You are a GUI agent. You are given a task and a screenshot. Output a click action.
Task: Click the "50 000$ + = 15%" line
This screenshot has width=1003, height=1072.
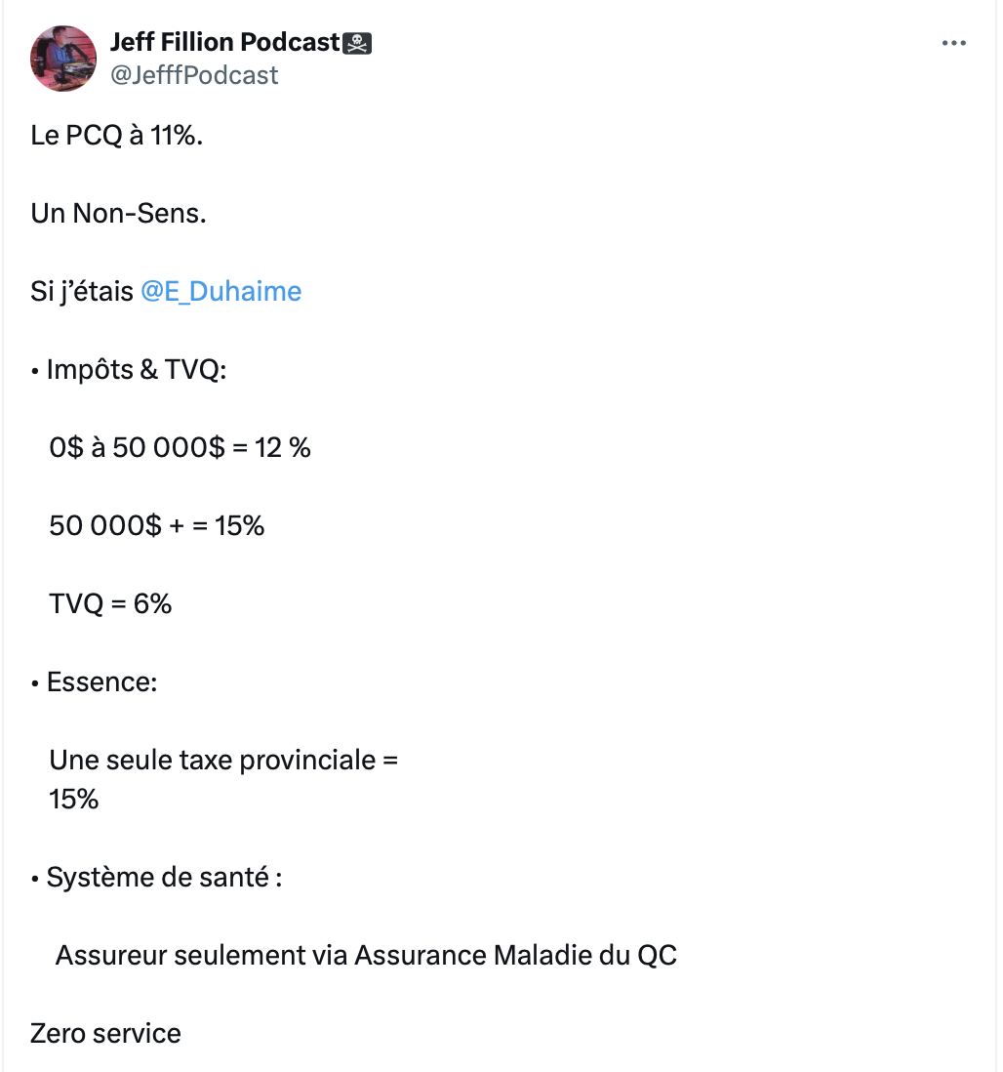156,525
